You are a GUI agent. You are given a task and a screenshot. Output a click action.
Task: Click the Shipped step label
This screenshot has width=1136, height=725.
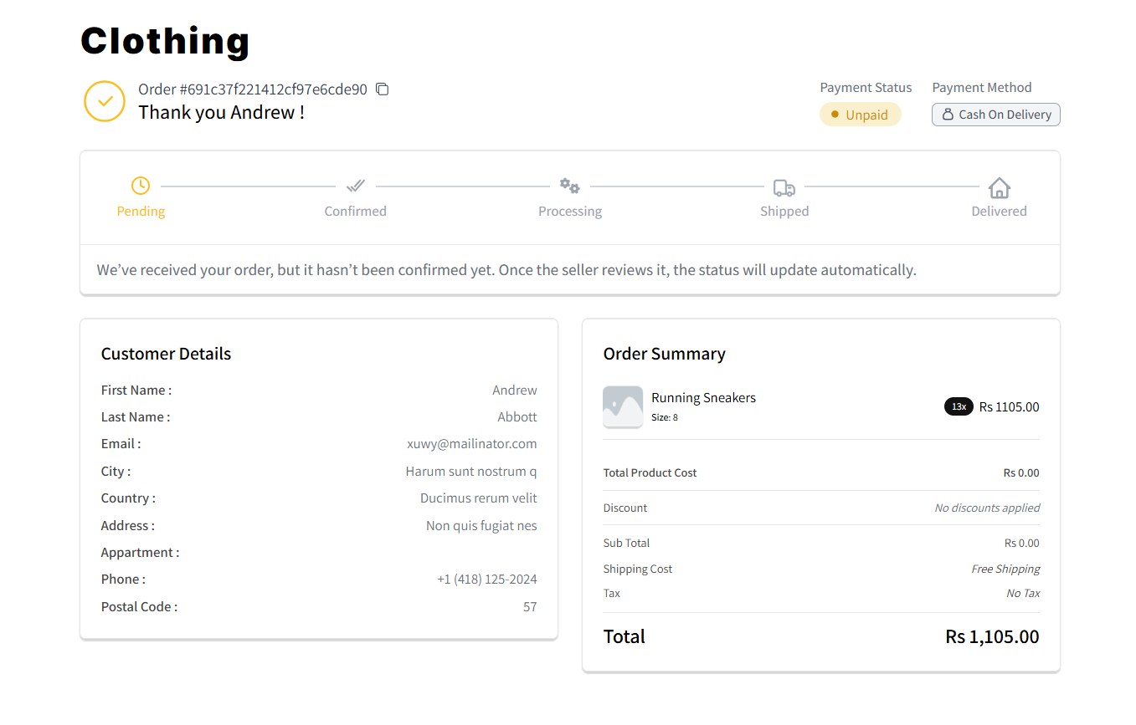coord(784,212)
